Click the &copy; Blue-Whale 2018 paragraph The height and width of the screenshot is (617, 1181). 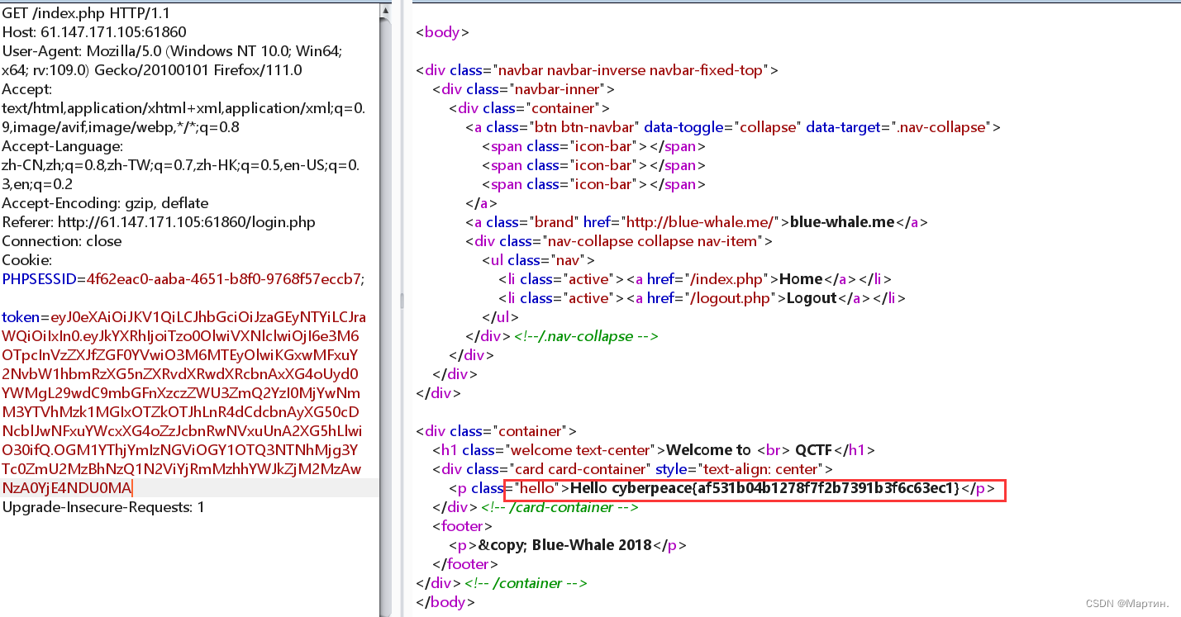click(567, 545)
